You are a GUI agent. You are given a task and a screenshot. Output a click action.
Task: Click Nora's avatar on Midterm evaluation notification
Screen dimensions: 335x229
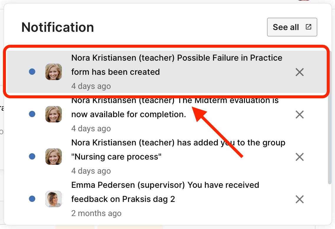click(54, 114)
